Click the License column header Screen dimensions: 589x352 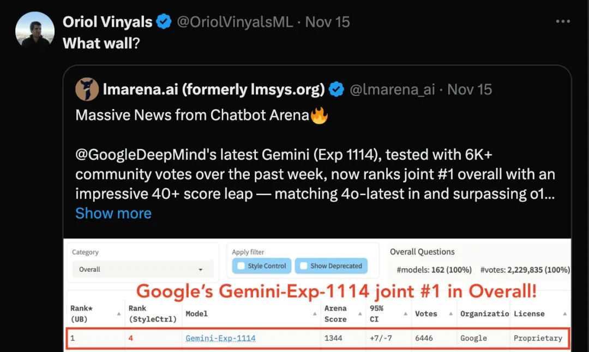pyautogui.click(x=529, y=314)
